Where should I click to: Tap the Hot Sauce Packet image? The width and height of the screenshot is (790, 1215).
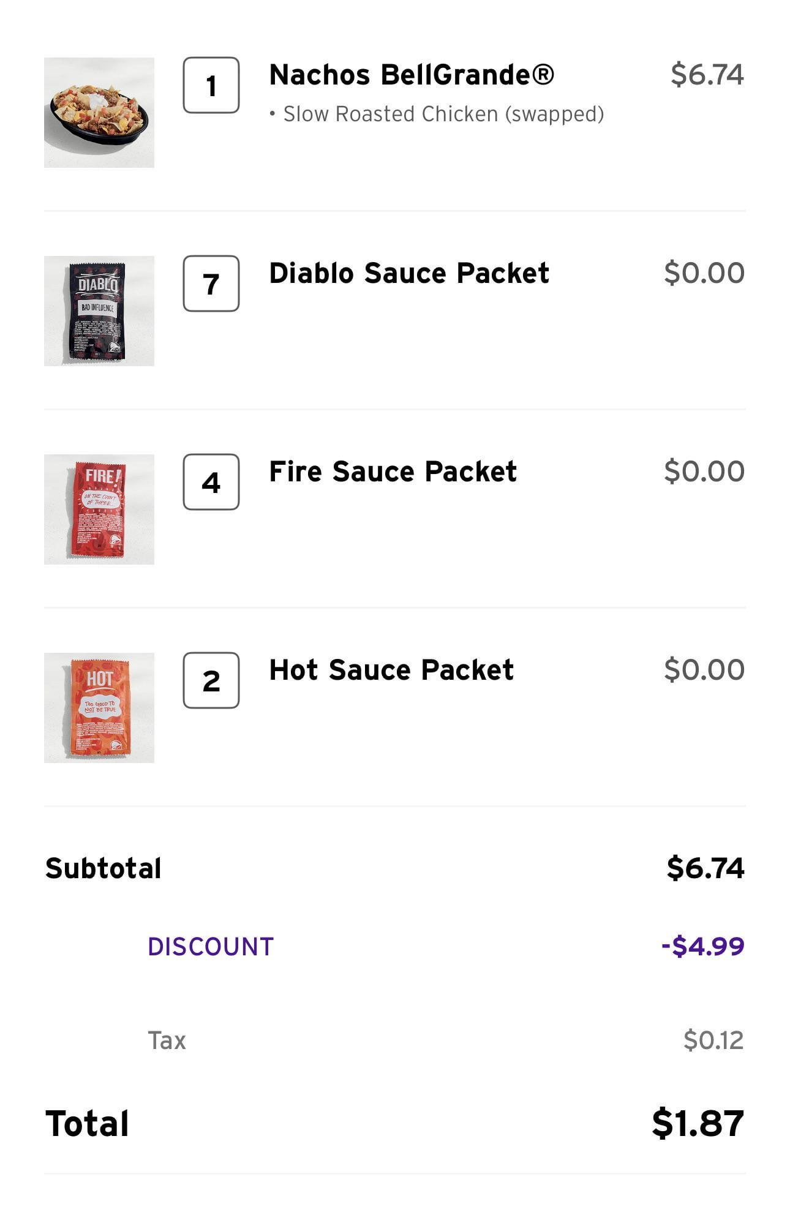coord(99,708)
